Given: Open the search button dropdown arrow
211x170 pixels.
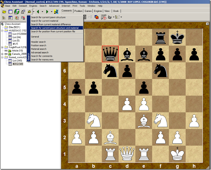Looking at the screenshot, I should (34, 12).
